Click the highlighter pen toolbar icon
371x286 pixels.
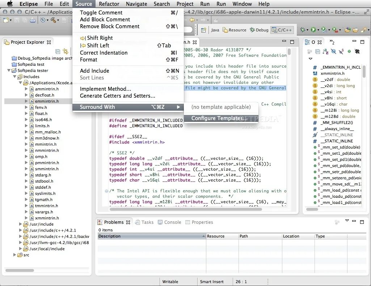click(363, 30)
